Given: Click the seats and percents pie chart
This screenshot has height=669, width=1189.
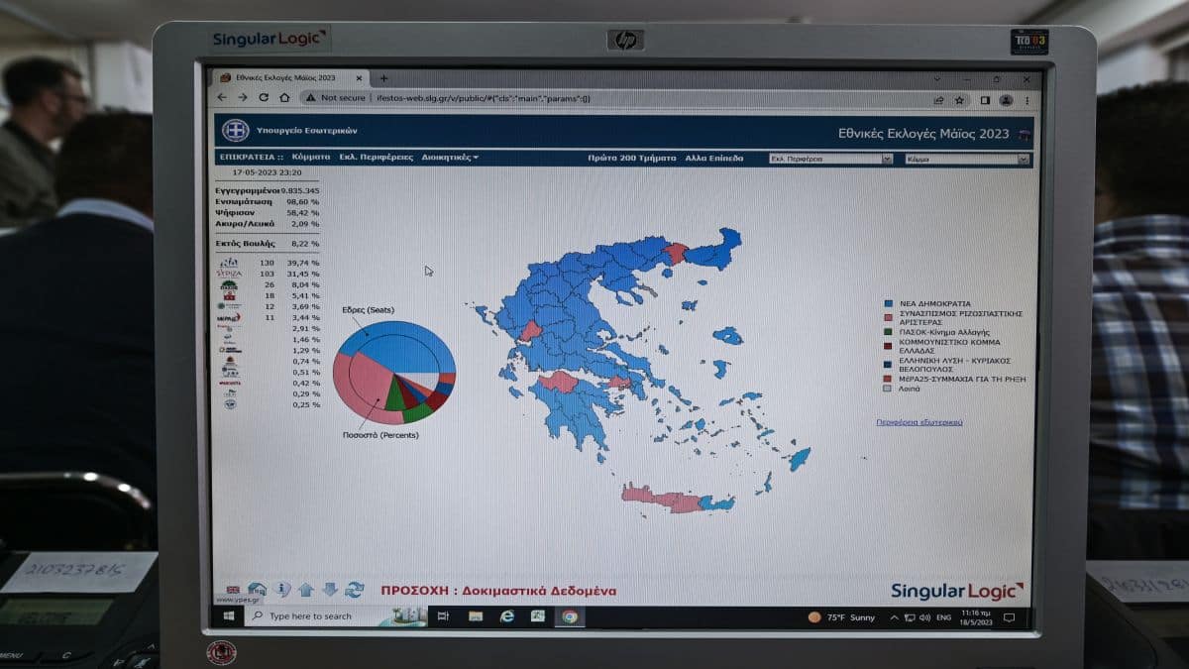Looking at the screenshot, I should pyautogui.click(x=394, y=372).
